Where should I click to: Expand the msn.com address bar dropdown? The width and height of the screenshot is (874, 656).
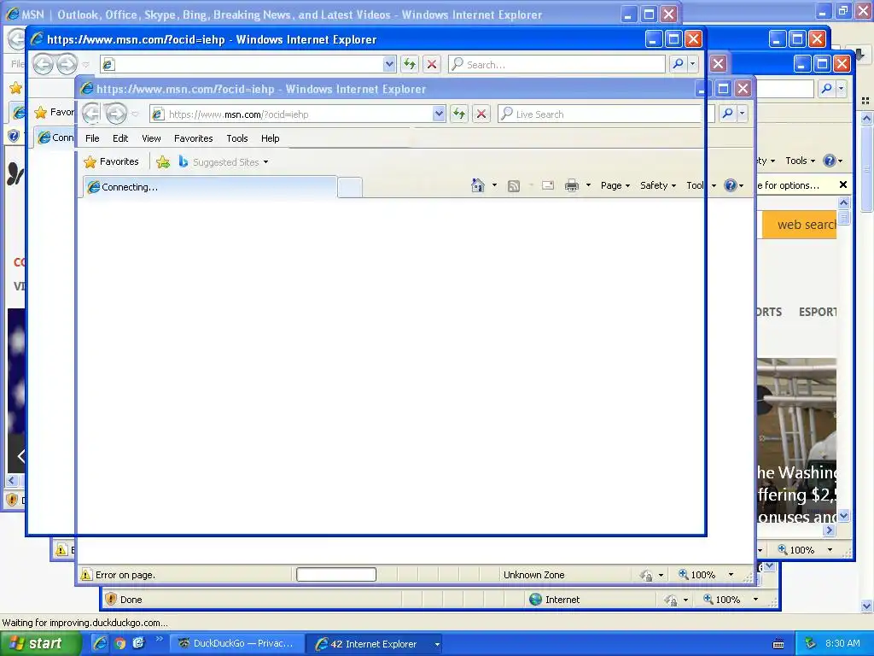[x=439, y=114]
